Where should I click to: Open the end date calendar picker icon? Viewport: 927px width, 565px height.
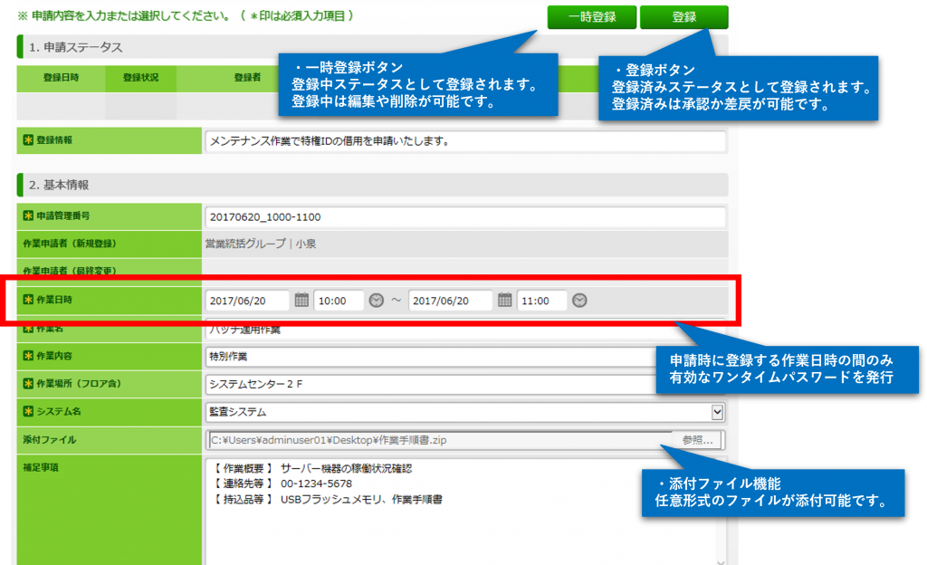(x=505, y=301)
